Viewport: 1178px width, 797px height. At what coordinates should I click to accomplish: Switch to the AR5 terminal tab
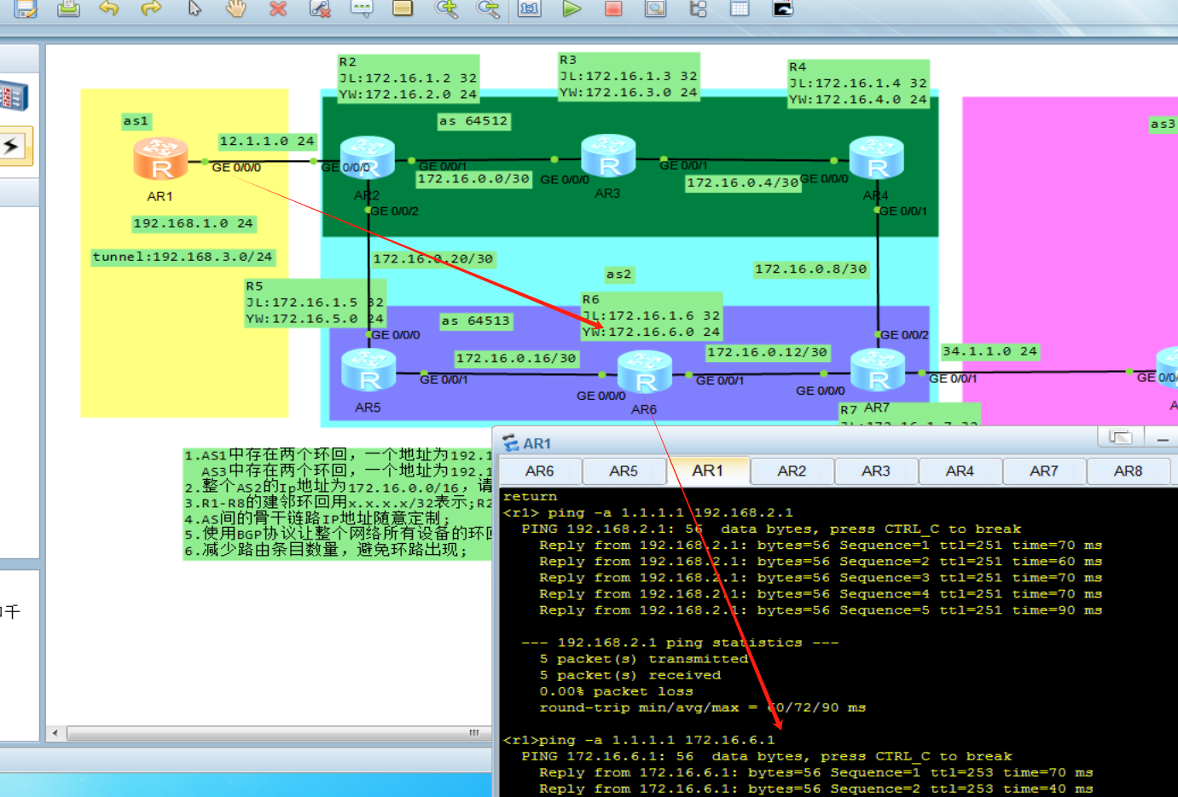(x=624, y=471)
